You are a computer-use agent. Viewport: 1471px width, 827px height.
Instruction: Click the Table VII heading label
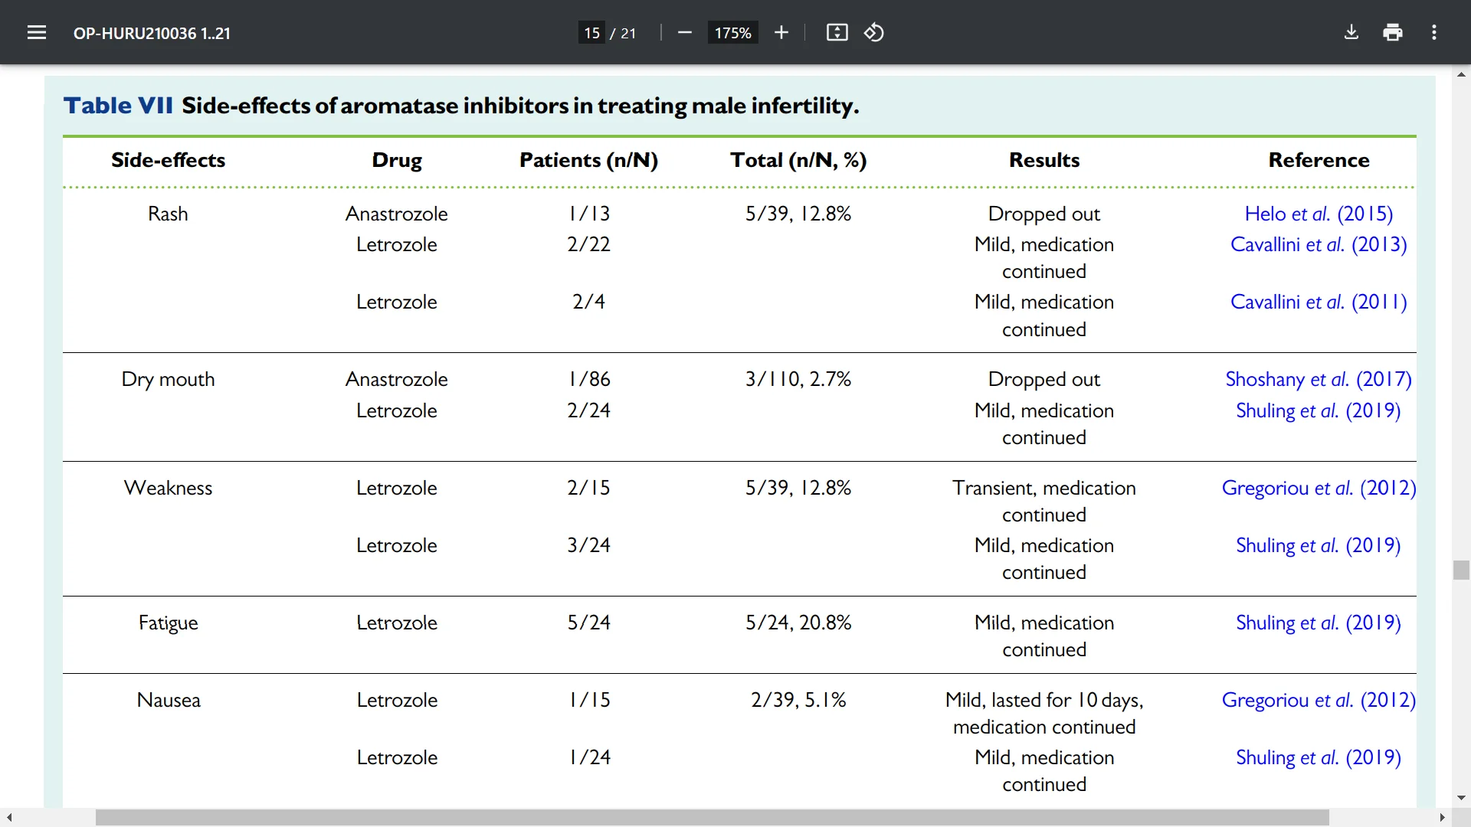(118, 106)
